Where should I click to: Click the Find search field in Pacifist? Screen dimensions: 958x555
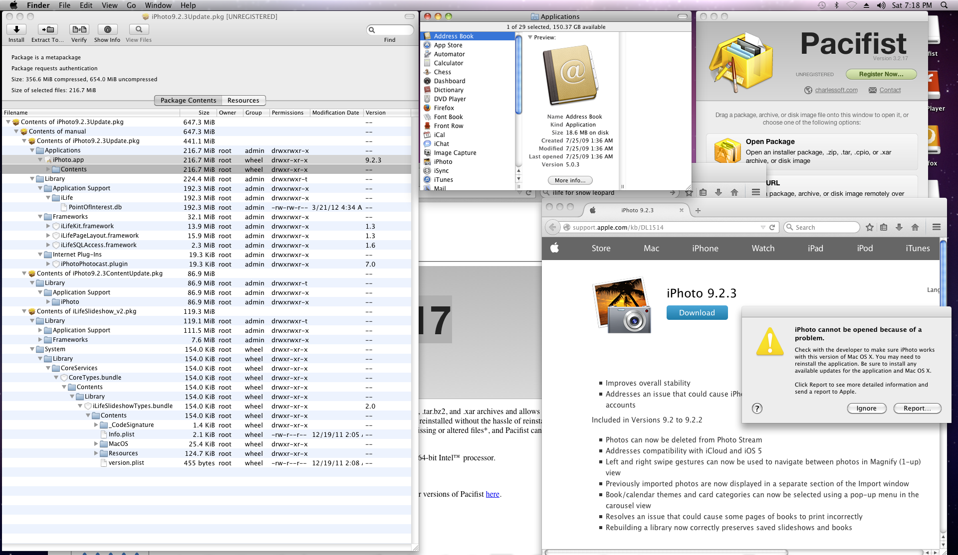point(390,30)
